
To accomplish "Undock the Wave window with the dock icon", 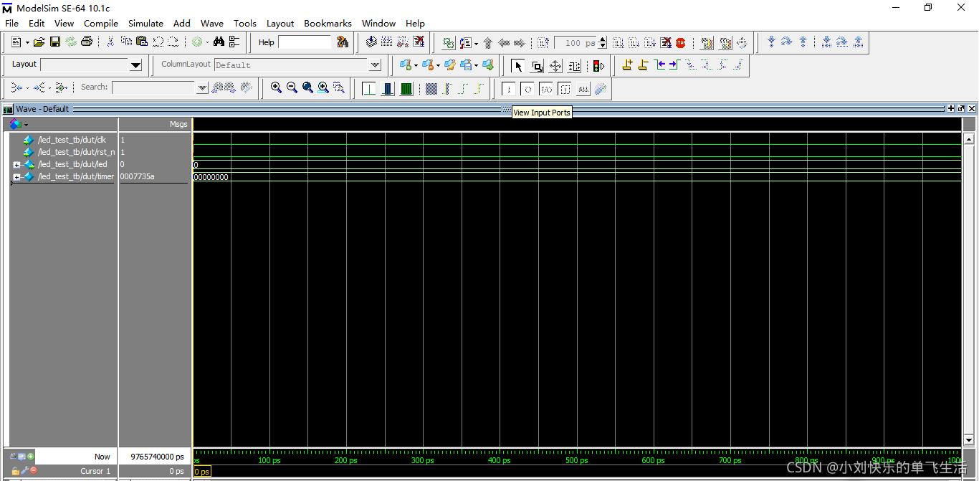I will (x=961, y=109).
